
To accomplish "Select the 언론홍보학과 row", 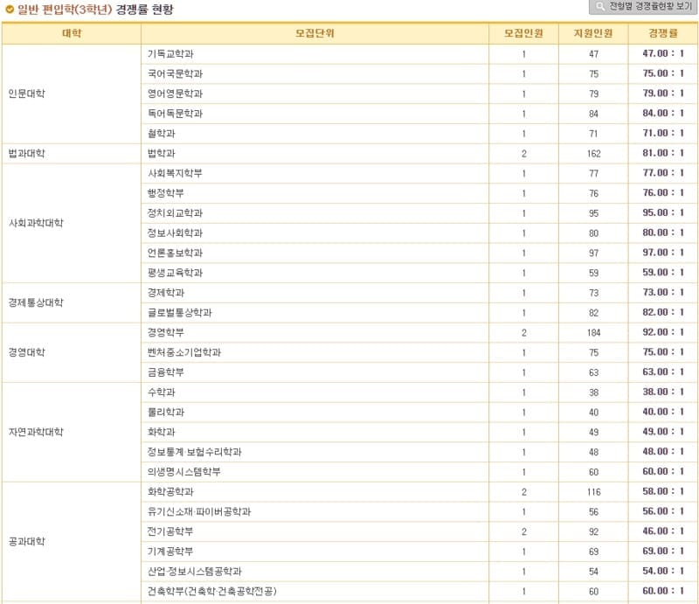I will coord(419,253).
